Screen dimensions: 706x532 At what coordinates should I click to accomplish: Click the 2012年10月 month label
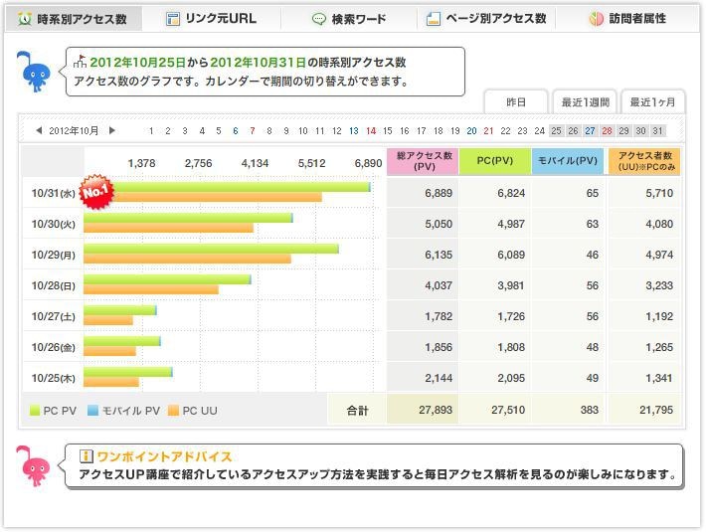[x=74, y=131]
